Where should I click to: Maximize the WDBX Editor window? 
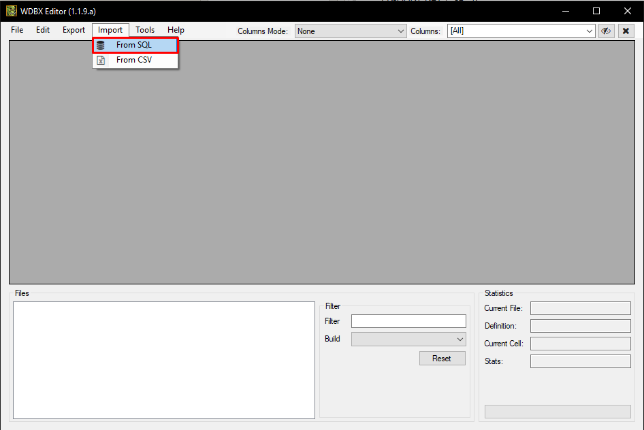tap(596, 11)
